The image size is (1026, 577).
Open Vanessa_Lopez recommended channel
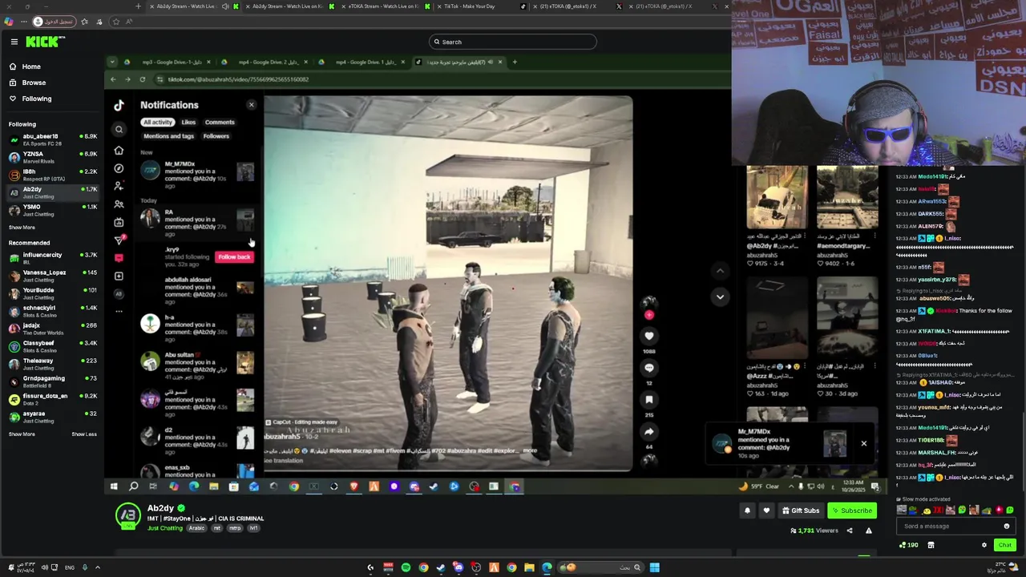[52, 276]
